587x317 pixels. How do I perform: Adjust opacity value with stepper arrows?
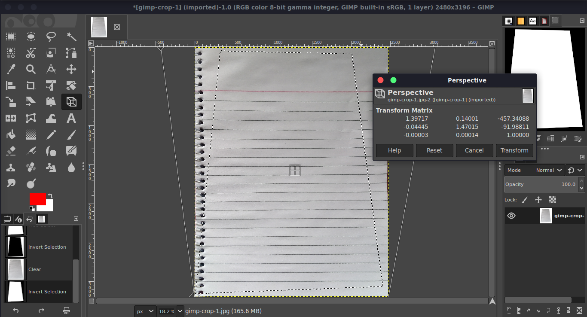coord(582,184)
